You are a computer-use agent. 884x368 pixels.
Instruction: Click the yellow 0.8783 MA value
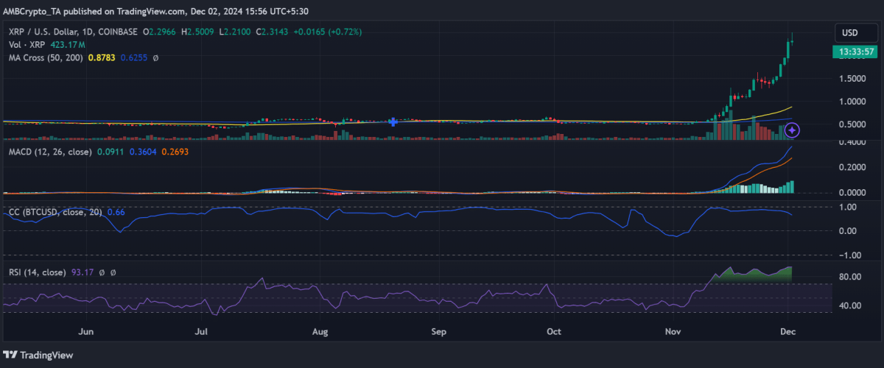point(103,57)
